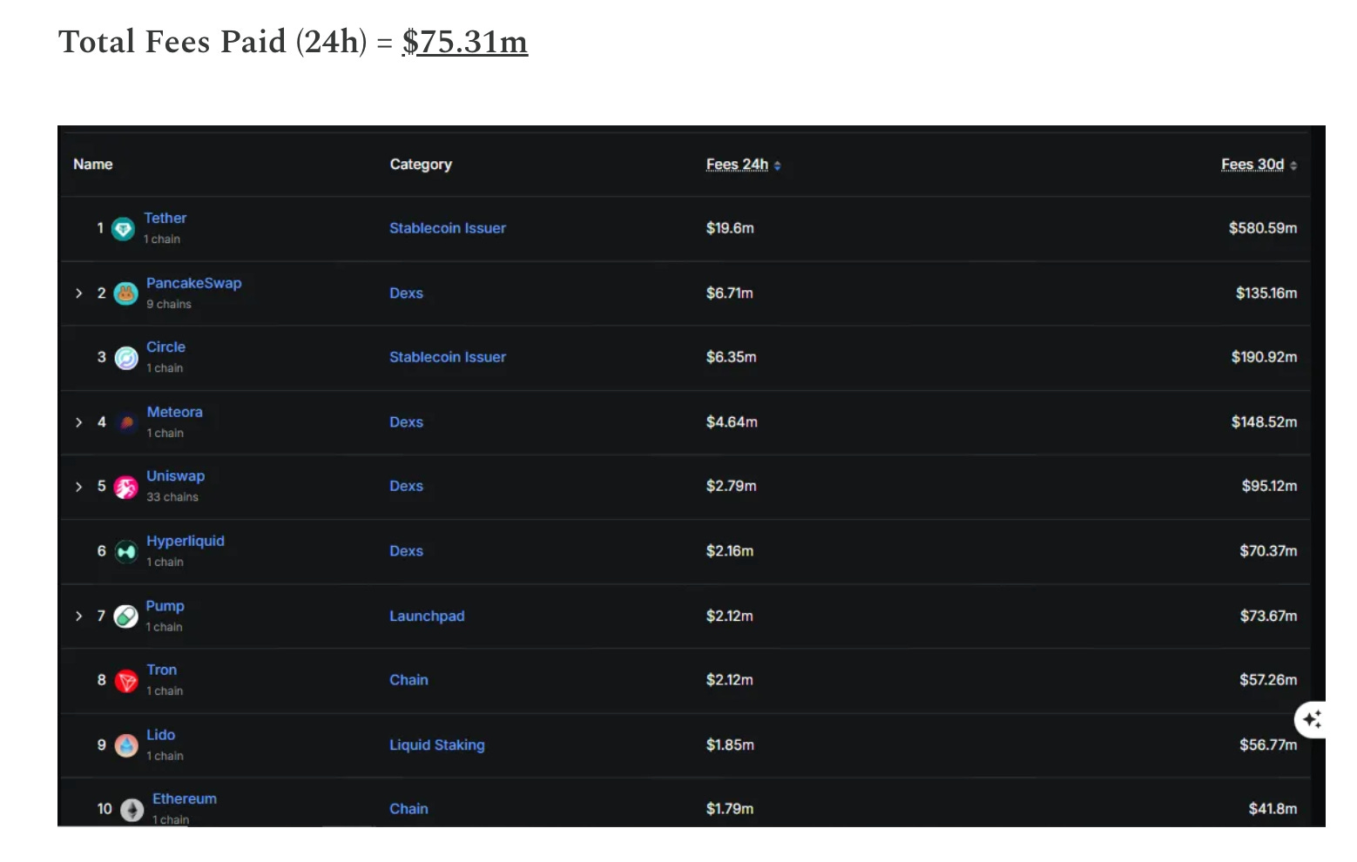Click the $190.92m fees 30d value
1357x862 pixels.
click(x=1265, y=357)
